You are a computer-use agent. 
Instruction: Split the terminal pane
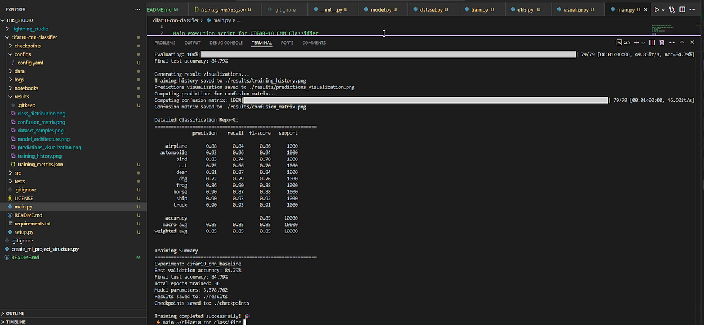[x=652, y=42]
